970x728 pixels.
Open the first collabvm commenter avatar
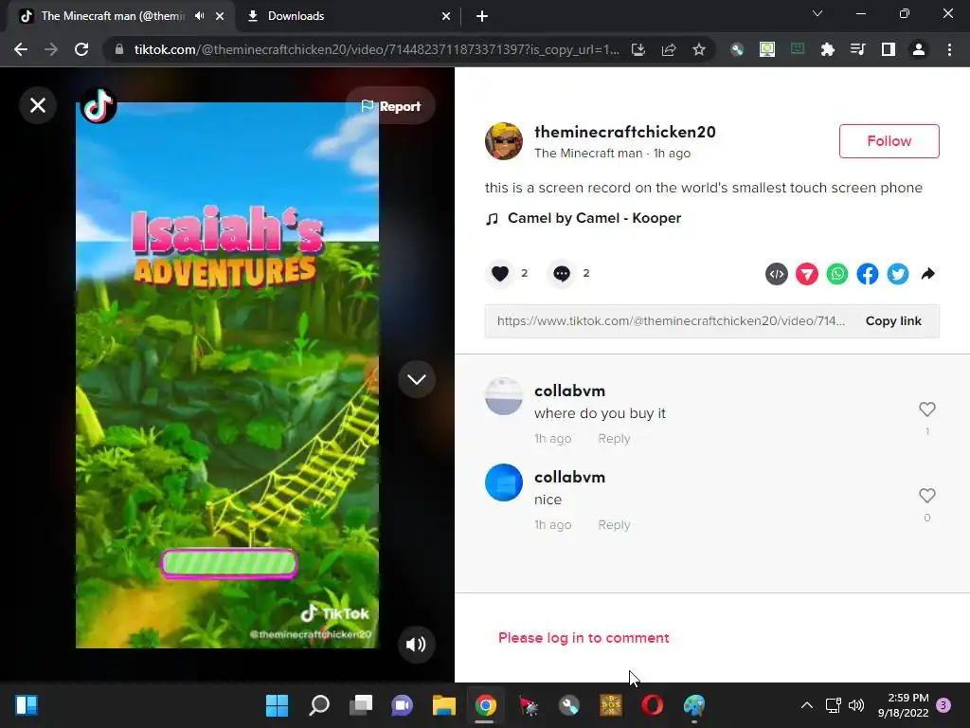[x=504, y=396]
